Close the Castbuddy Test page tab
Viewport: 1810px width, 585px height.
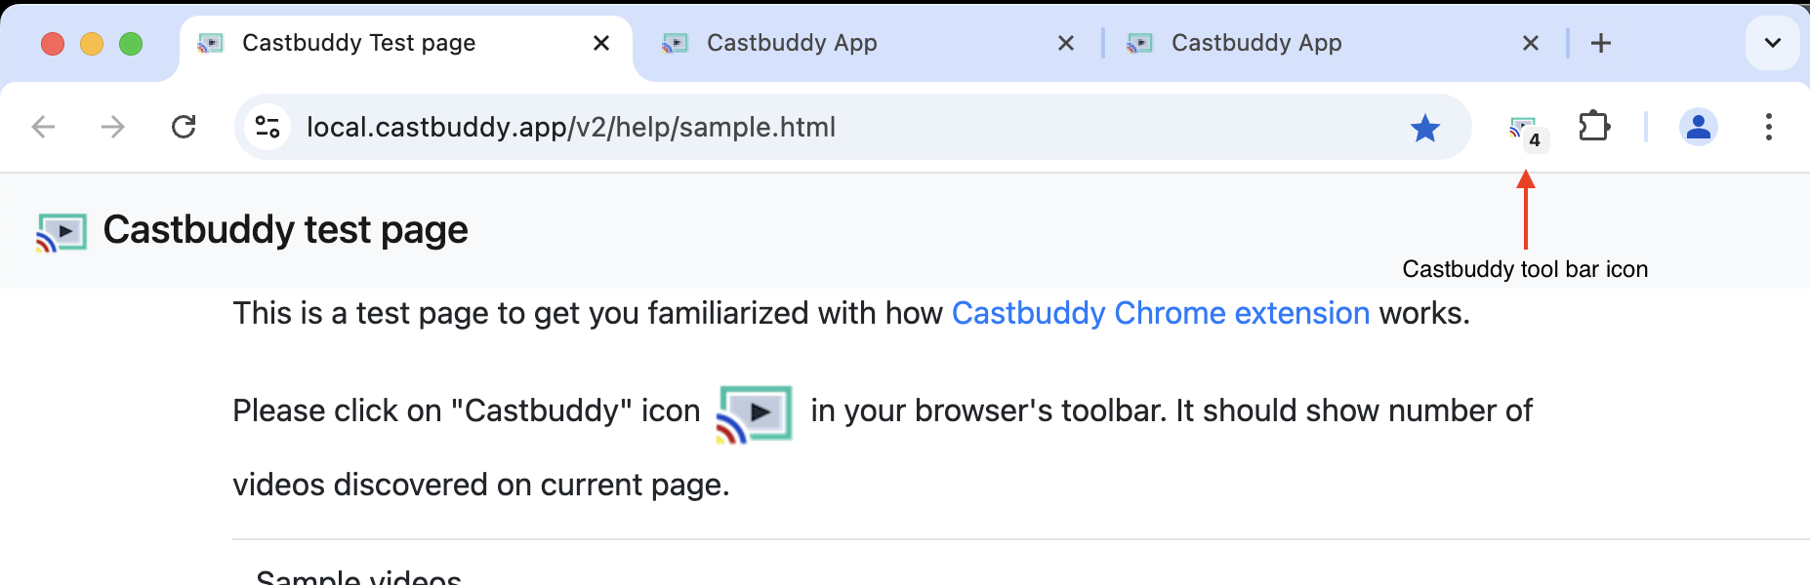pos(601,43)
